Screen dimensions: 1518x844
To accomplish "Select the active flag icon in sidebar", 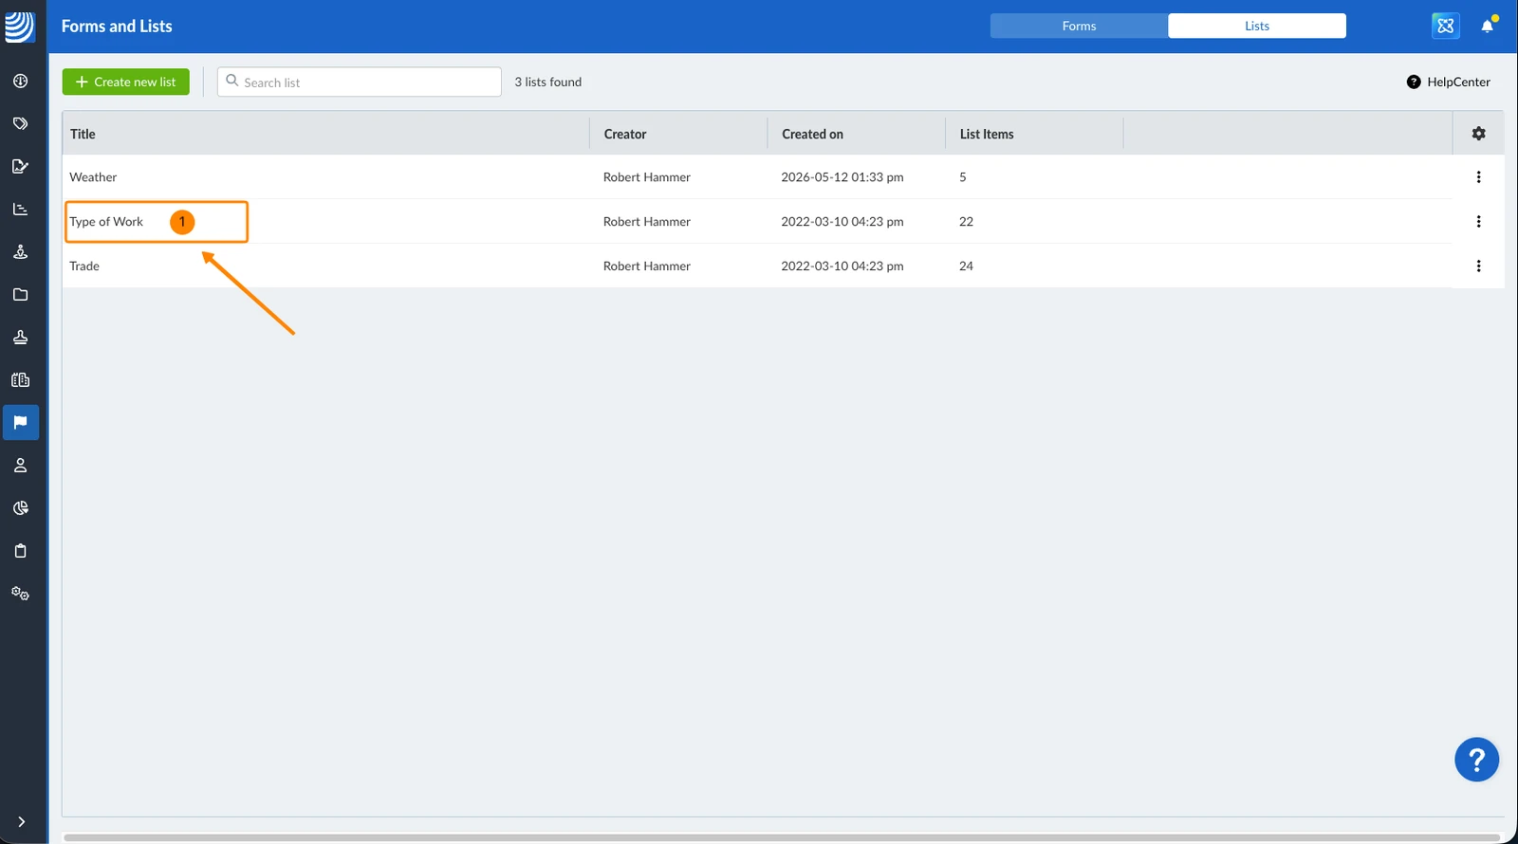I will pyautogui.click(x=20, y=423).
